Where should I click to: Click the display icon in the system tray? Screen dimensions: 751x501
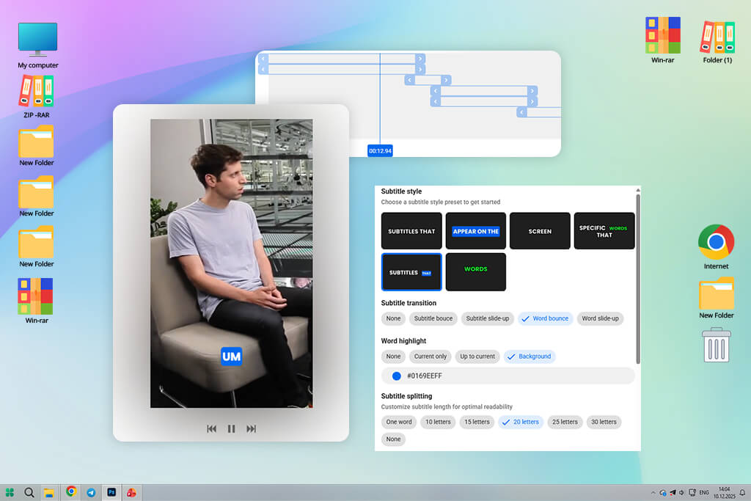pyautogui.click(x=692, y=492)
